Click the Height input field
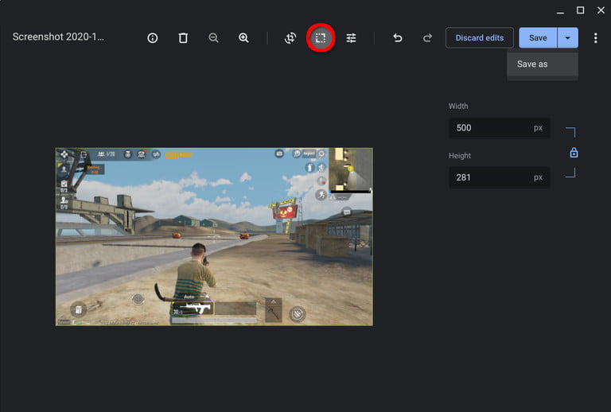611x412 pixels. 499,177
